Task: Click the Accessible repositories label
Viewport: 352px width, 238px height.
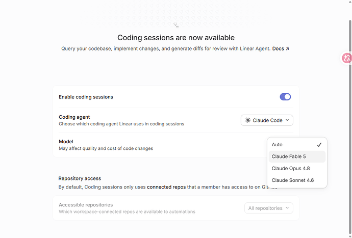Action: click(86, 205)
